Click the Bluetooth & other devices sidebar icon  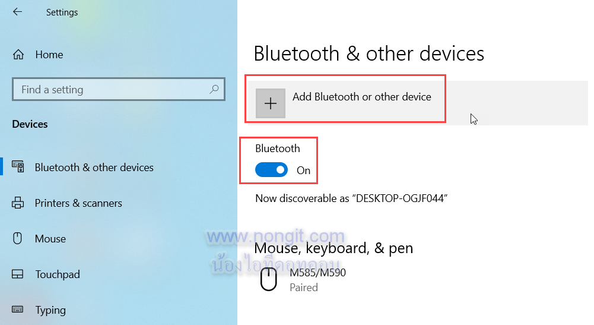point(18,166)
